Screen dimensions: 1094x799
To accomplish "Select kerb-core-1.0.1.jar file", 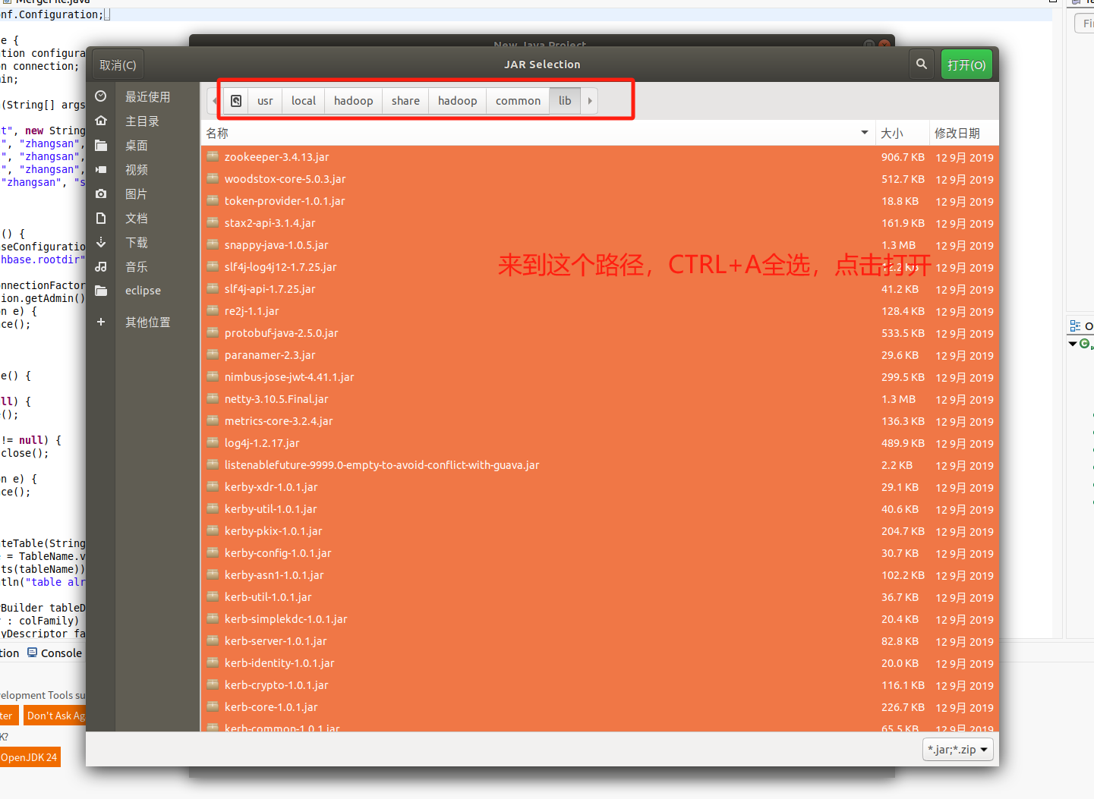I will tap(600, 707).
